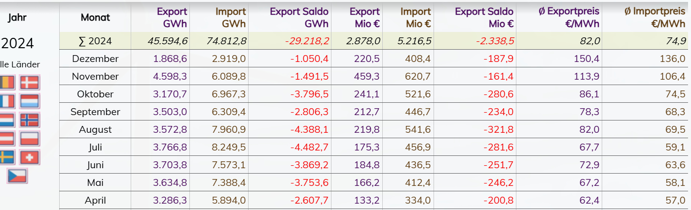Select the Czech Republic flag icon
691x210 pixels.
point(17,176)
